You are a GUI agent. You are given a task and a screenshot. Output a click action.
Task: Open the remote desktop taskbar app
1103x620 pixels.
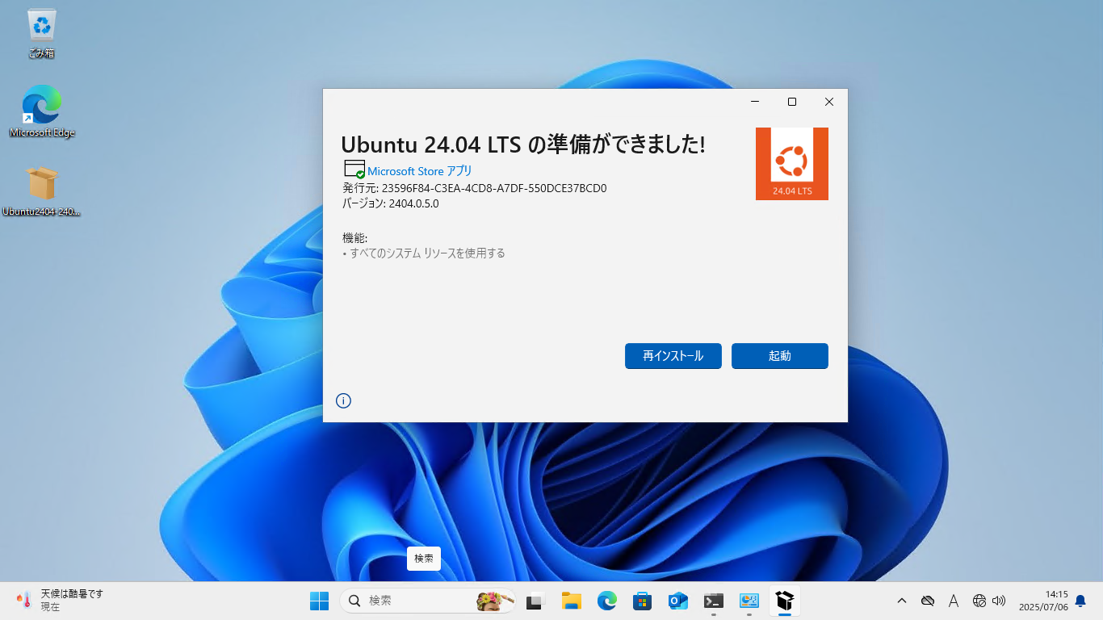point(749,601)
